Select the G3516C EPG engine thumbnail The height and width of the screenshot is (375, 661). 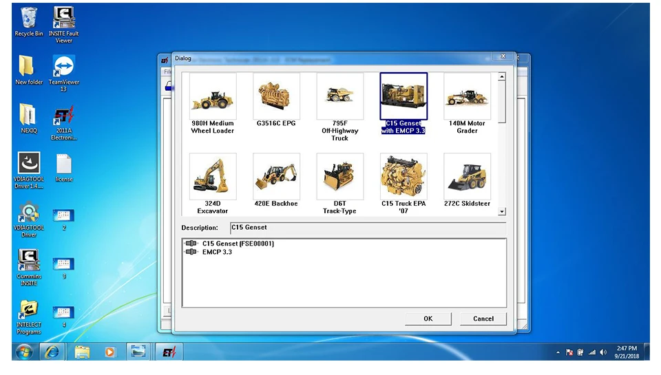tap(277, 96)
